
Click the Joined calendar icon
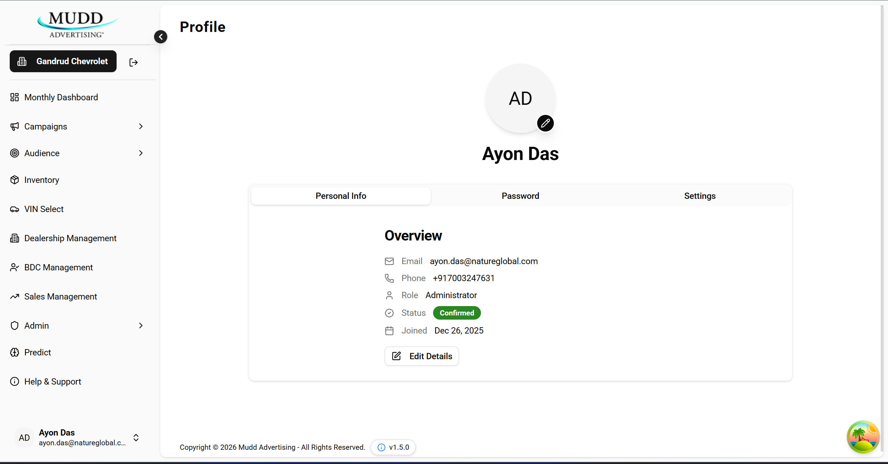click(389, 331)
